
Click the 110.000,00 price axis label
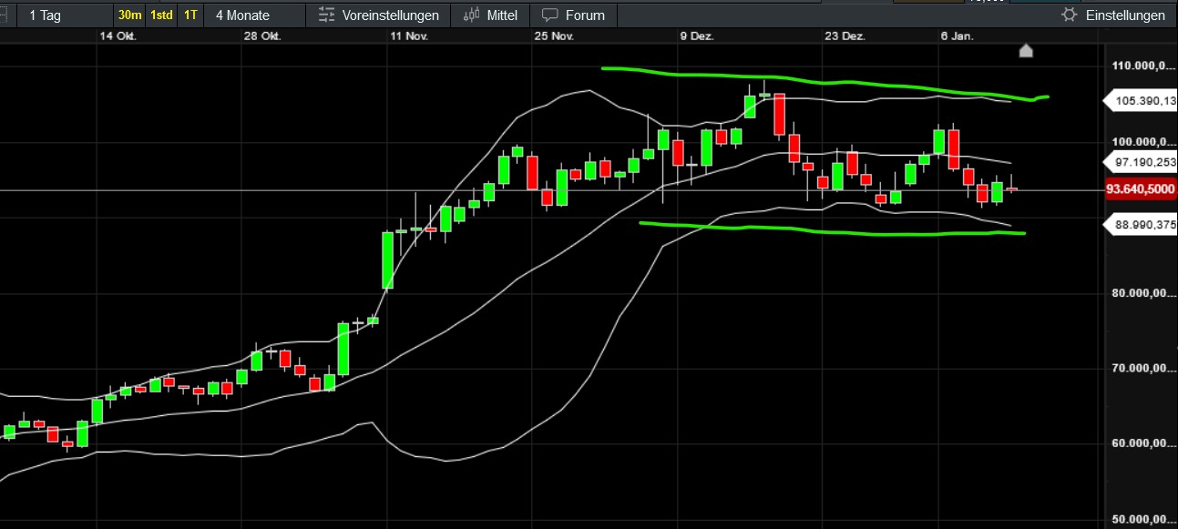pyautogui.click(x=1145, y=66)
